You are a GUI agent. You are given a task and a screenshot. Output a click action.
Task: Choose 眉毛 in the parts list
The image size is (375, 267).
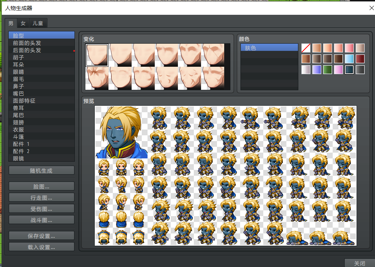42,79
